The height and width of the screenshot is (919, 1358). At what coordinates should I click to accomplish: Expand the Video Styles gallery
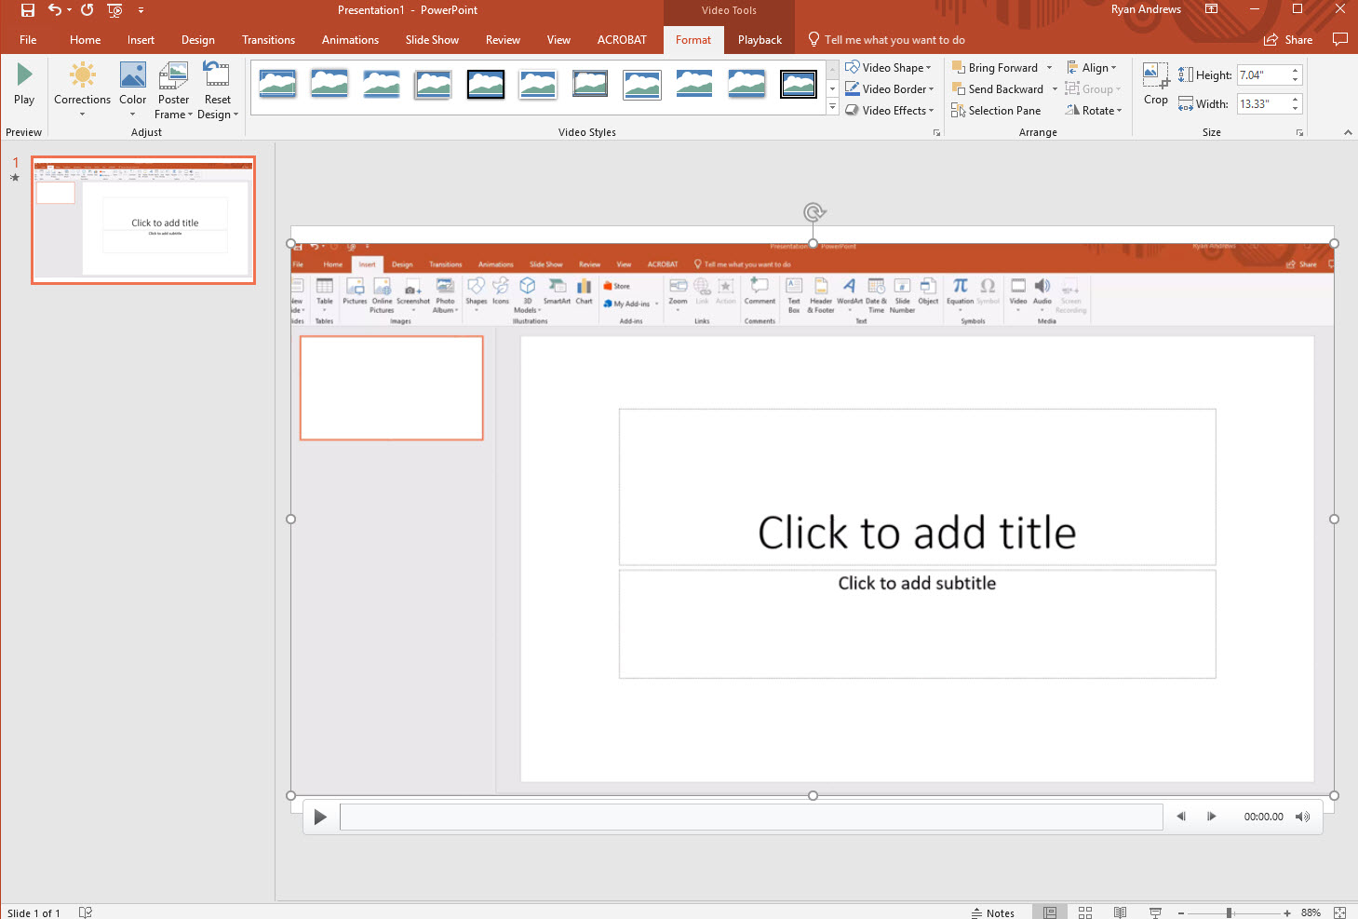(x=832, y=108)
